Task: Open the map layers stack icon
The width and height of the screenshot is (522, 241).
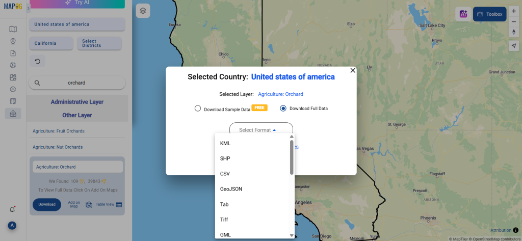Action: tap(143, 11)
